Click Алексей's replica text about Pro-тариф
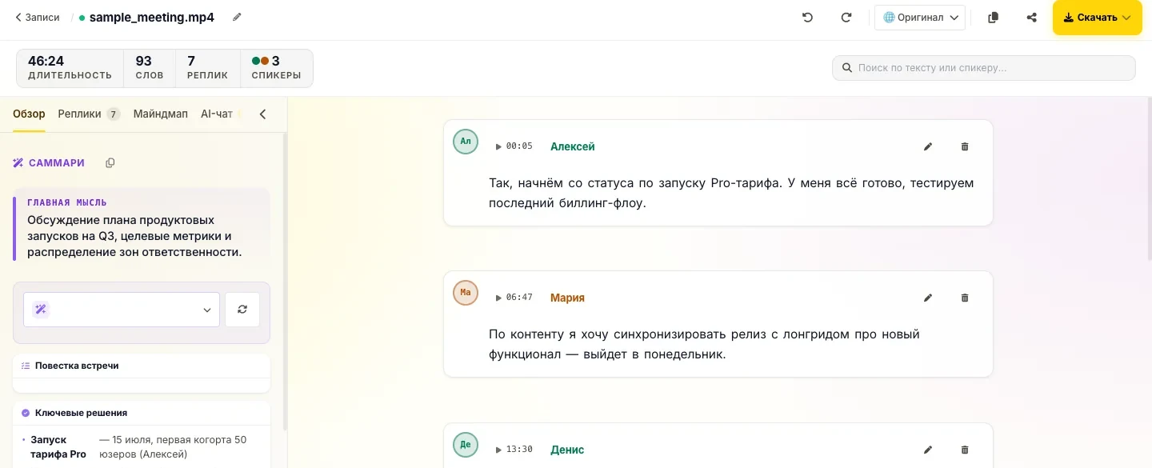This screenshot has width=1152, height=468. [x=731, y=193]
